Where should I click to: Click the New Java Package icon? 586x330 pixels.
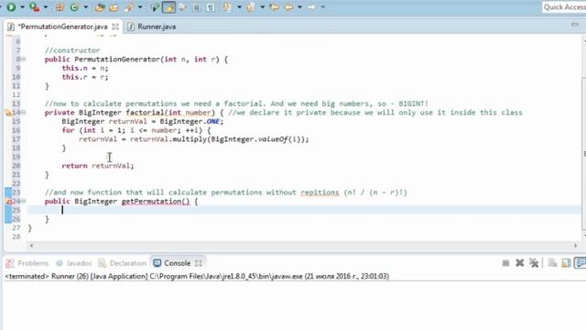click(60, 7)
